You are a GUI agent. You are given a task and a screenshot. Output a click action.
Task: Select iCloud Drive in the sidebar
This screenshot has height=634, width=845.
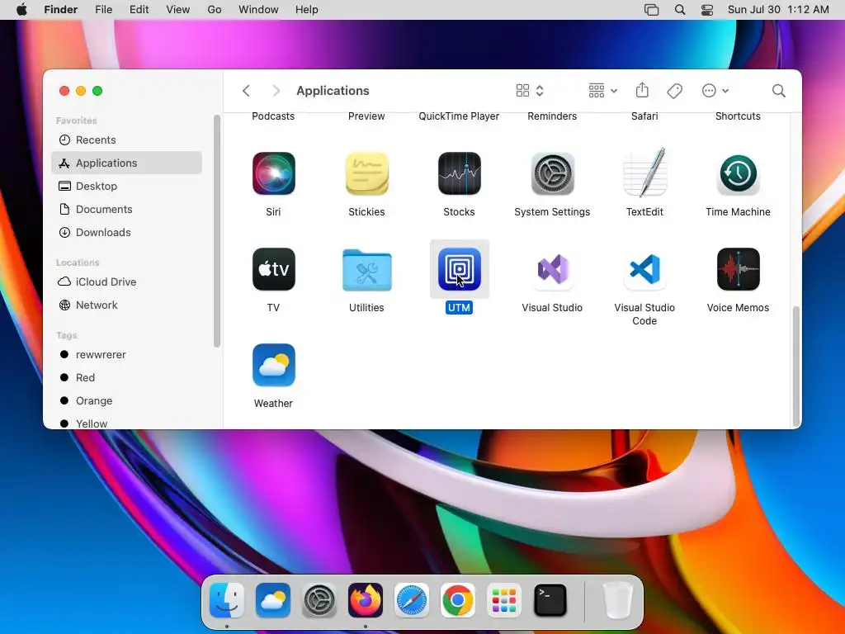126,282
